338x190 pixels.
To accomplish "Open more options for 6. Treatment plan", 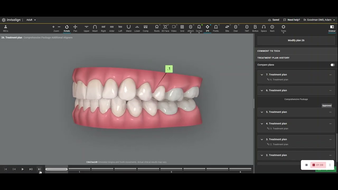I will pos(330,91).
